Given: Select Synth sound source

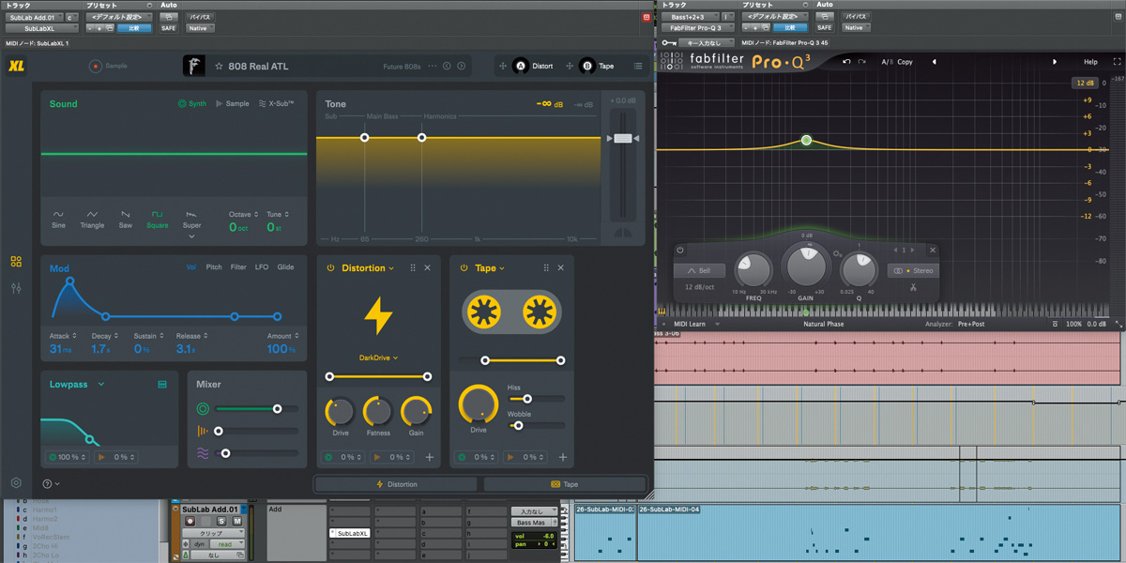Looking at the screenshot, I should [x=192, y=104].
